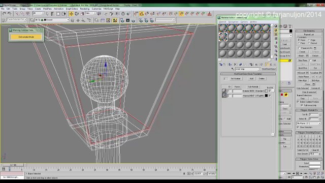The width and height of the screenshot is (325, 183).
Task: Open the Edit menu
Action: pos(8,9)
